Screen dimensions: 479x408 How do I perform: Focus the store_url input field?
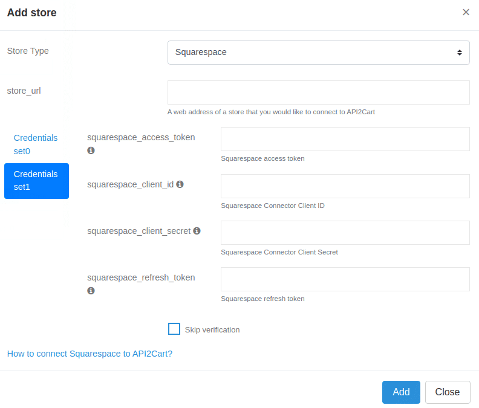(x=318, y=92)
